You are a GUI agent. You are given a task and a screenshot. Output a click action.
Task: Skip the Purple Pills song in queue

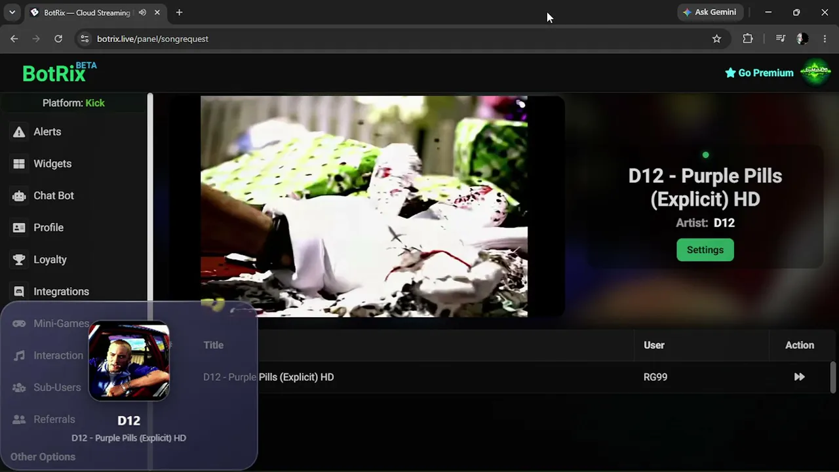(x=799, y=377)
